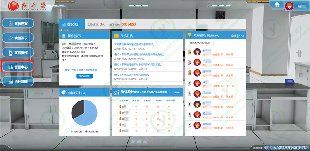The width and height of the screenshot is (310, 151).
Task: Open the user avatar profile at top right
Action: [x=289, y=6]
